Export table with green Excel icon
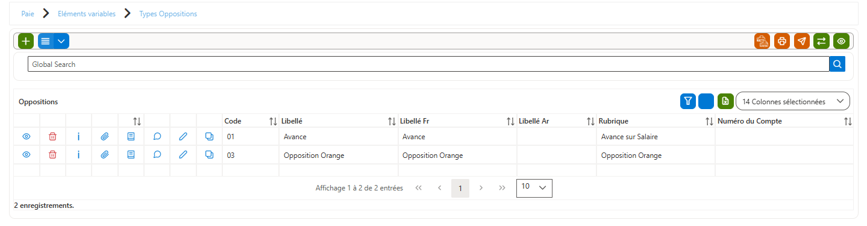 click(x=725, y=102)
